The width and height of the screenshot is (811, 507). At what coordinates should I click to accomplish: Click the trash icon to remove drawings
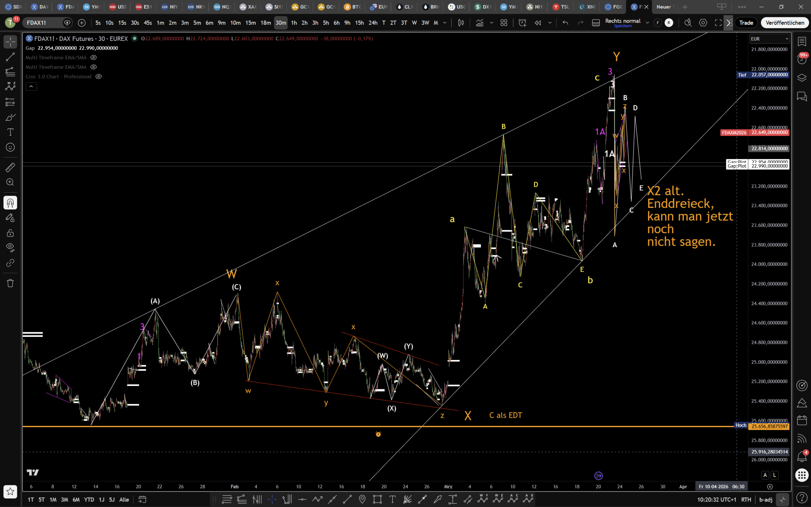pyautogui.click(x=10, y=283)
